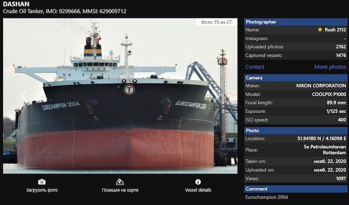349x205 pixels.
Task: Go to previous photo with left arrow
Action: 24,96
